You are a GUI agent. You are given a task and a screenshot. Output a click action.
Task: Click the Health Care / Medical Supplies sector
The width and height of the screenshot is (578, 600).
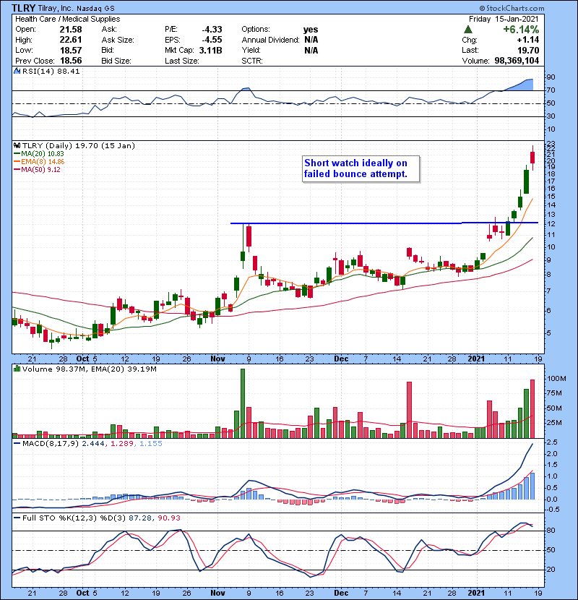(68, 19)
